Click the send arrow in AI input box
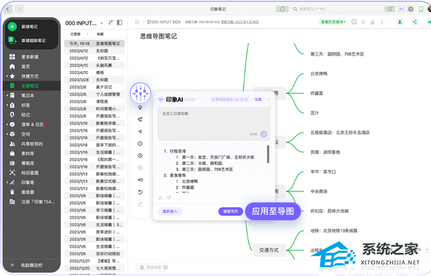431x276 pixels. tap(264, 134)
